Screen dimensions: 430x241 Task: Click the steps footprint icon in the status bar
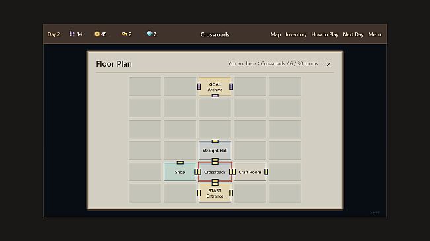click(x=72, y=34)
